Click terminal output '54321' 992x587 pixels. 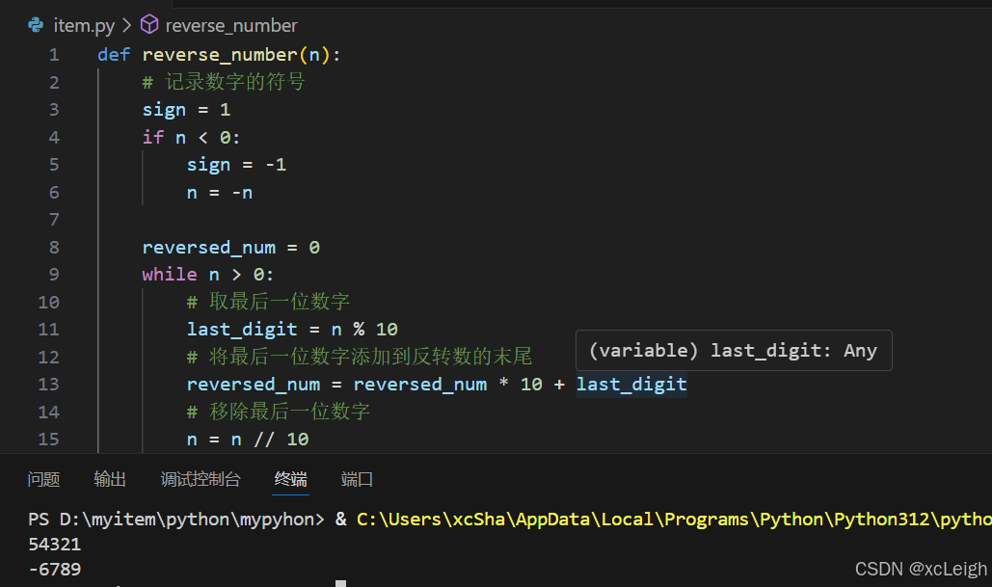[55, 544]
